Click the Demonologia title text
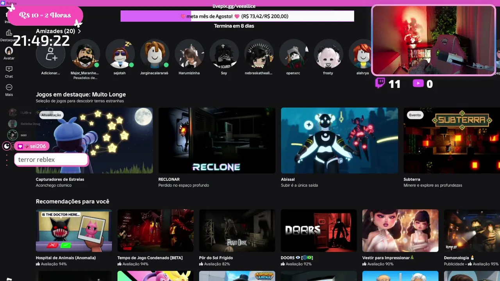This screenshot has height=281, width=500. pyautogui.click(x=459, y=258)
